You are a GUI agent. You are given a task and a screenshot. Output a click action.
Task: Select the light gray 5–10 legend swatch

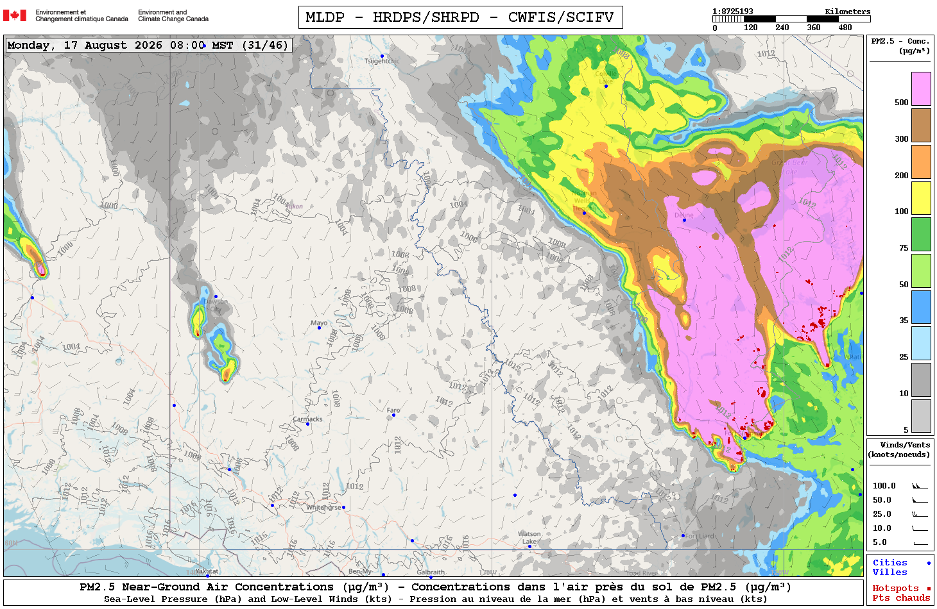921,416
